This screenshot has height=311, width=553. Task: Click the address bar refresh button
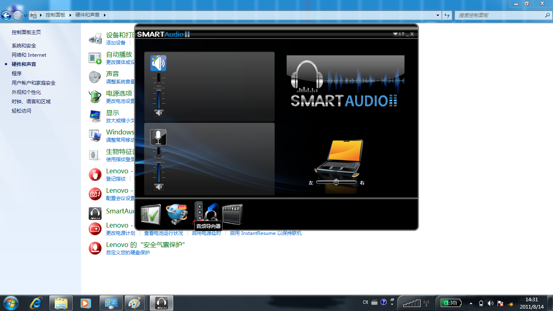(x=447, y=15)
